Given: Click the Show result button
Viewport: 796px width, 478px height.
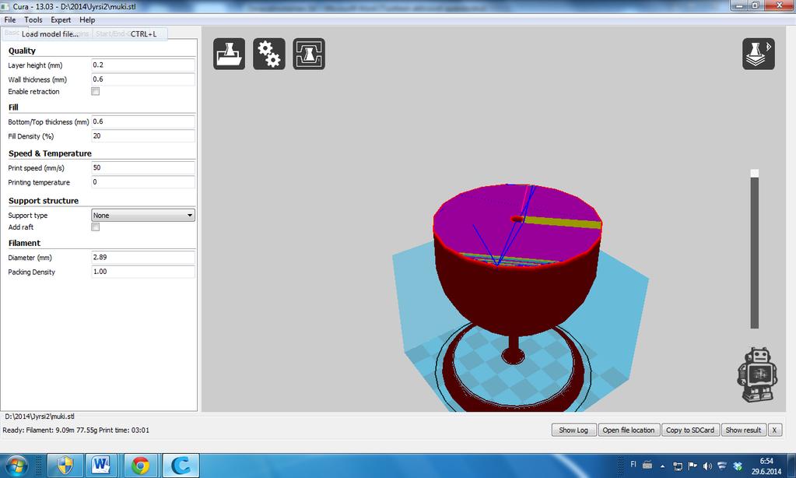Looking at the screenshot, I should point(743,430).
